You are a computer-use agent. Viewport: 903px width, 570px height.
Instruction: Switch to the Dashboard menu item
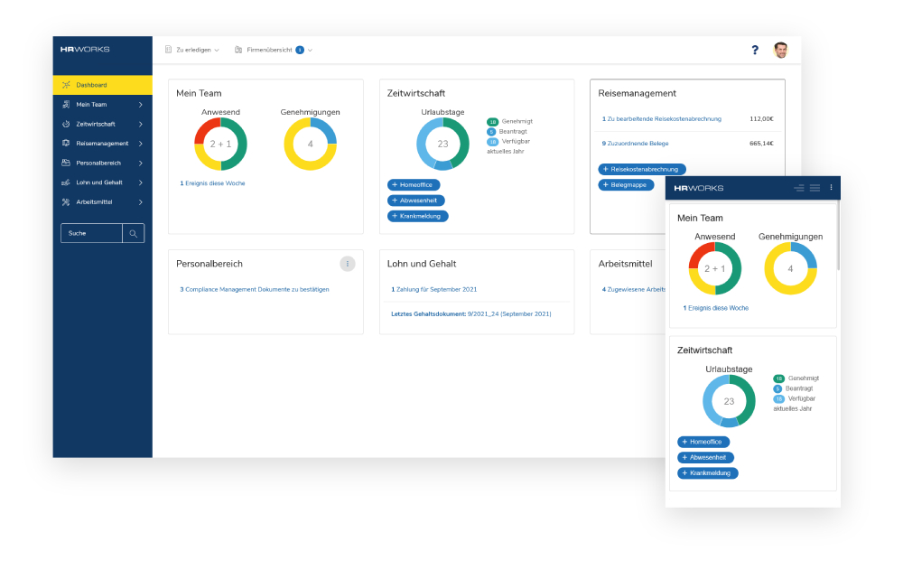90,84
